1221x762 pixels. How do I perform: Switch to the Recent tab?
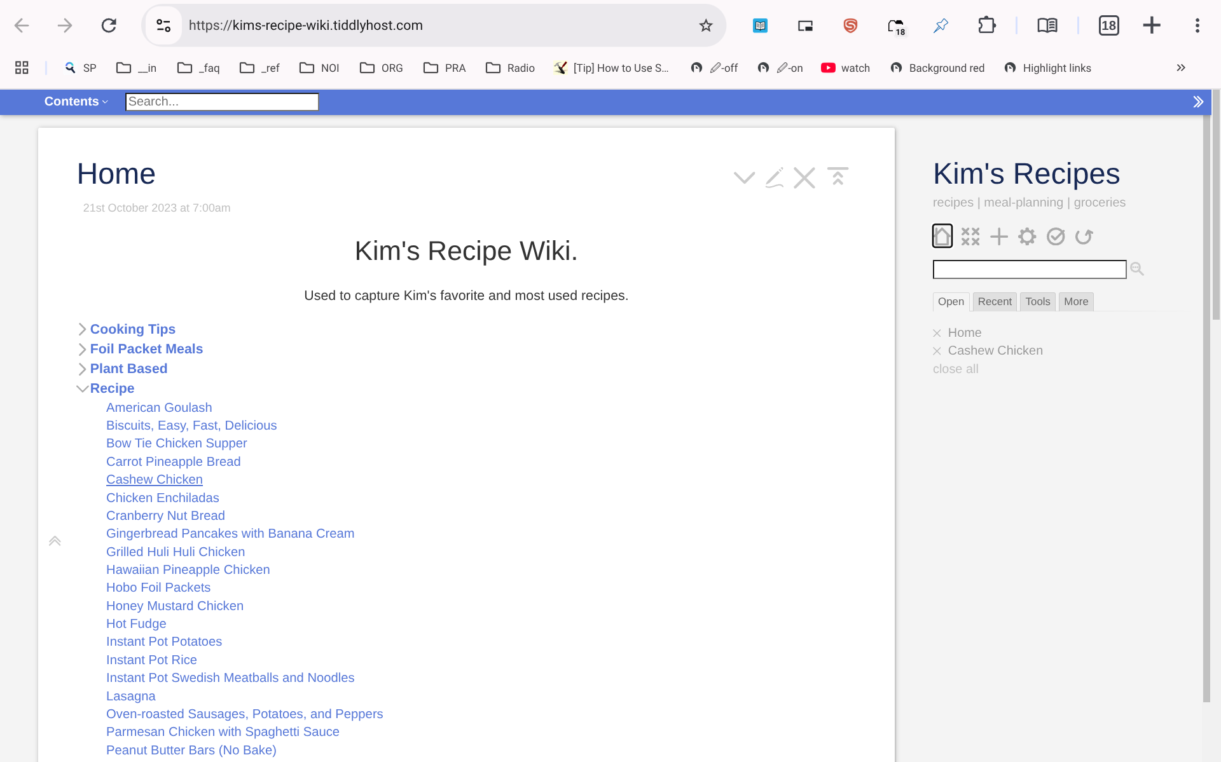tap(994, 302)
